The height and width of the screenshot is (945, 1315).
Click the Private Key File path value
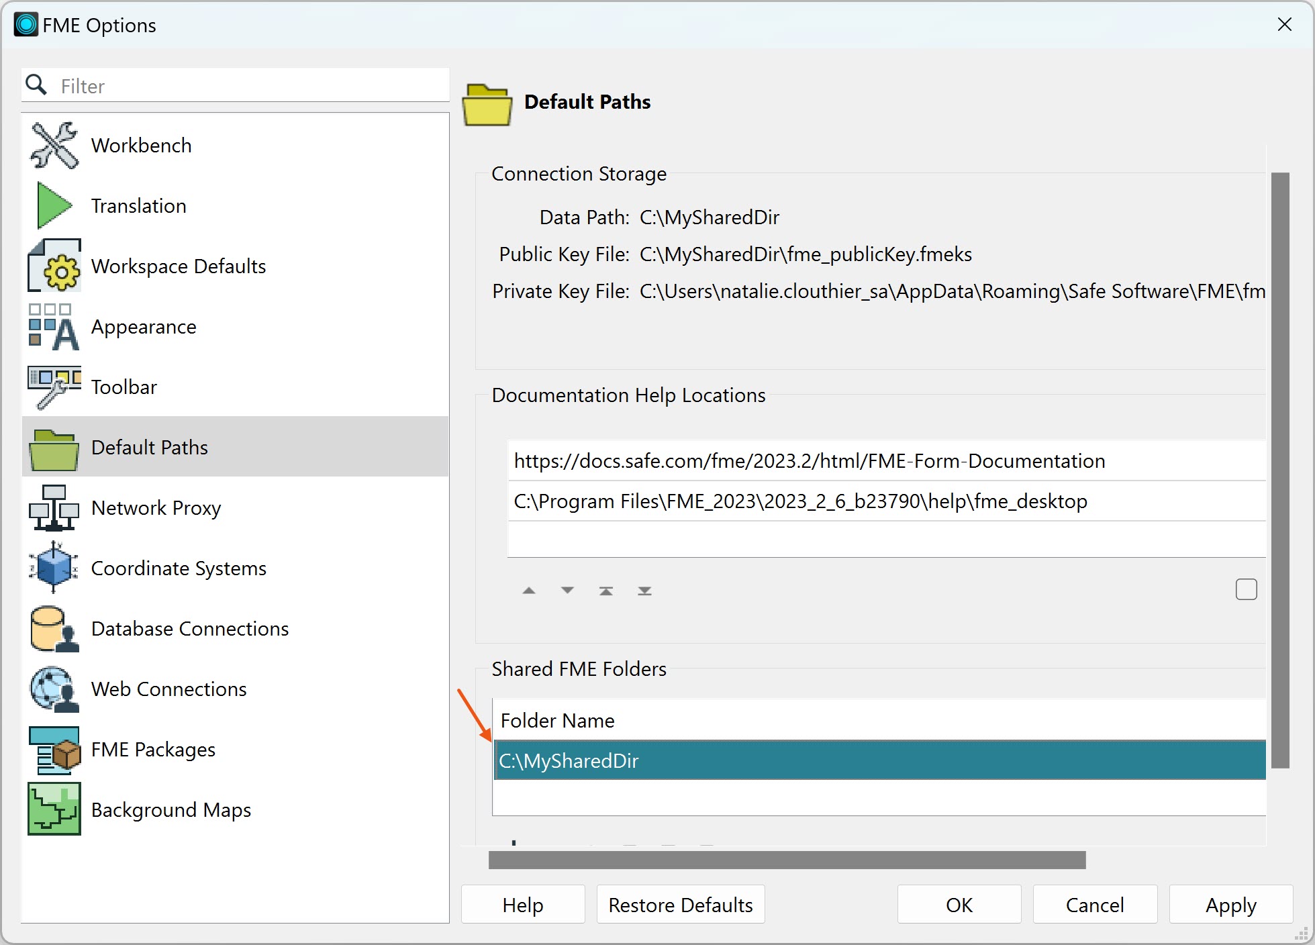click(953, 291)
